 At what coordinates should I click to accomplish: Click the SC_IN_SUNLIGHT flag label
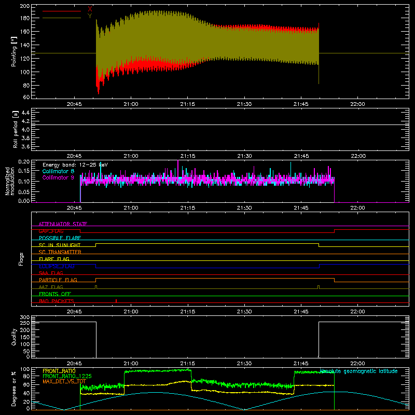[x=60, y=245]
